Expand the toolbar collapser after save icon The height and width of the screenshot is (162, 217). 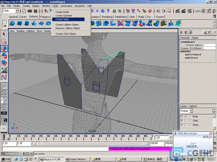40,11
